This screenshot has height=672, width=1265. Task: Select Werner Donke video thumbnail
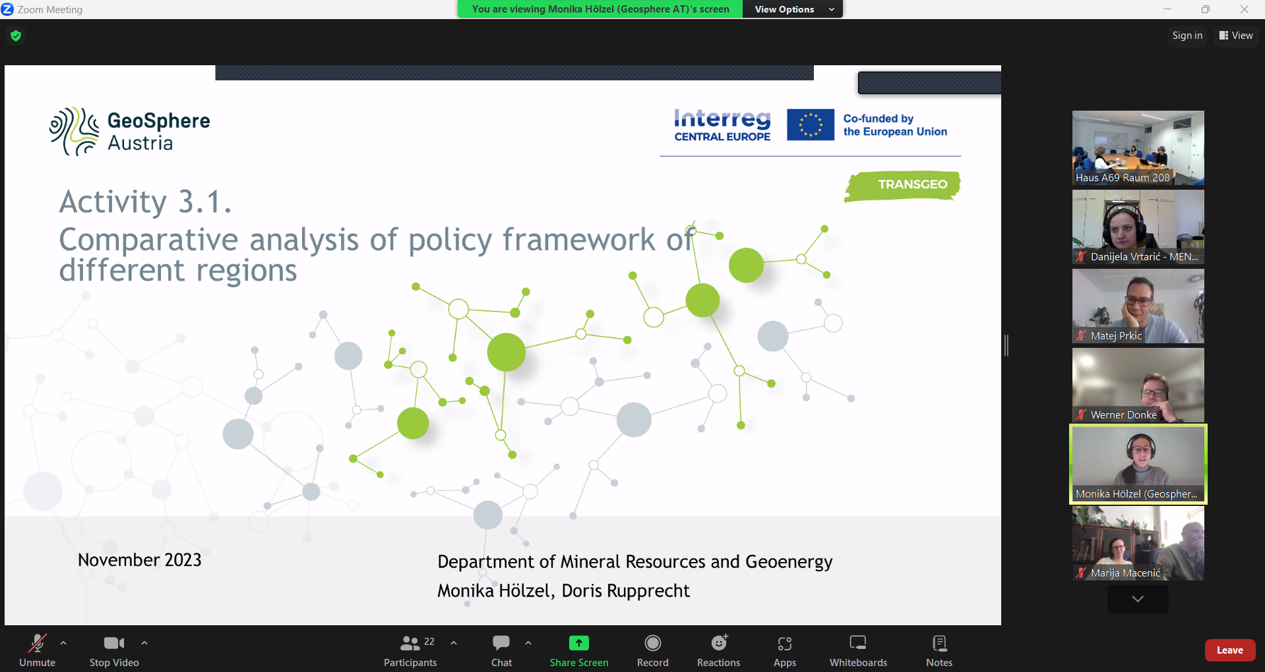click(x=1138, y=385)
